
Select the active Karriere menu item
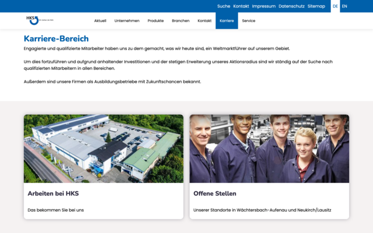click(x=227, y=21)
